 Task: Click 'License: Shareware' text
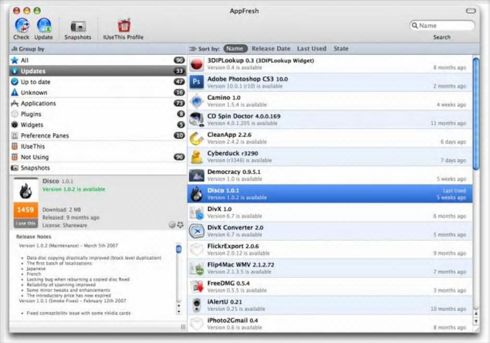click(x=65, y=225)
